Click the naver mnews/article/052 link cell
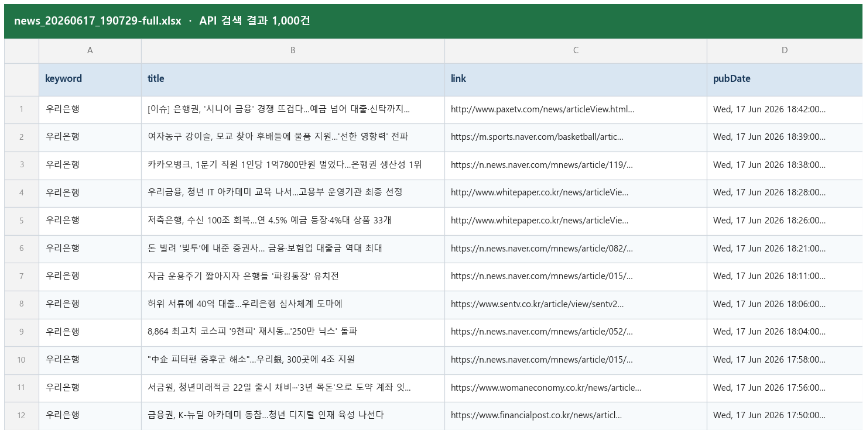866x434 pixels. point(576,332)
